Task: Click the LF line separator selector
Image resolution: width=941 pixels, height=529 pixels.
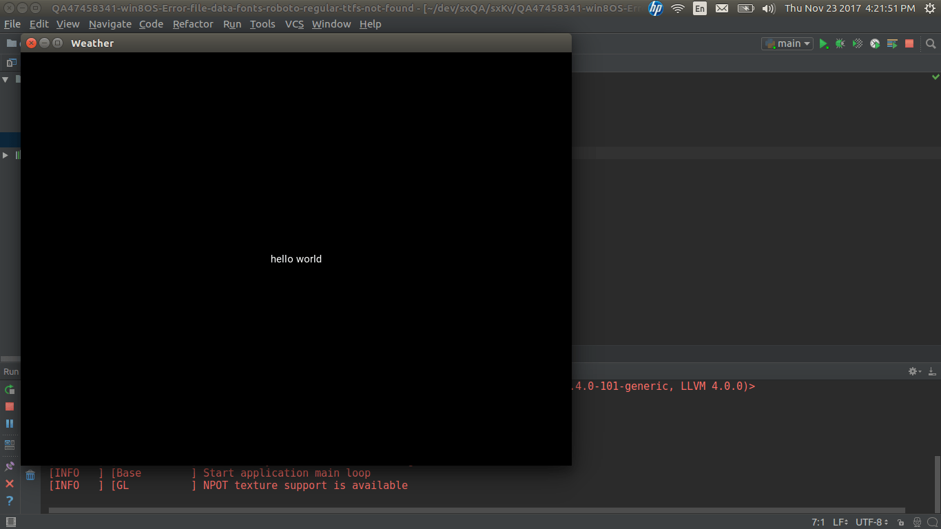Action: point(840,522)
